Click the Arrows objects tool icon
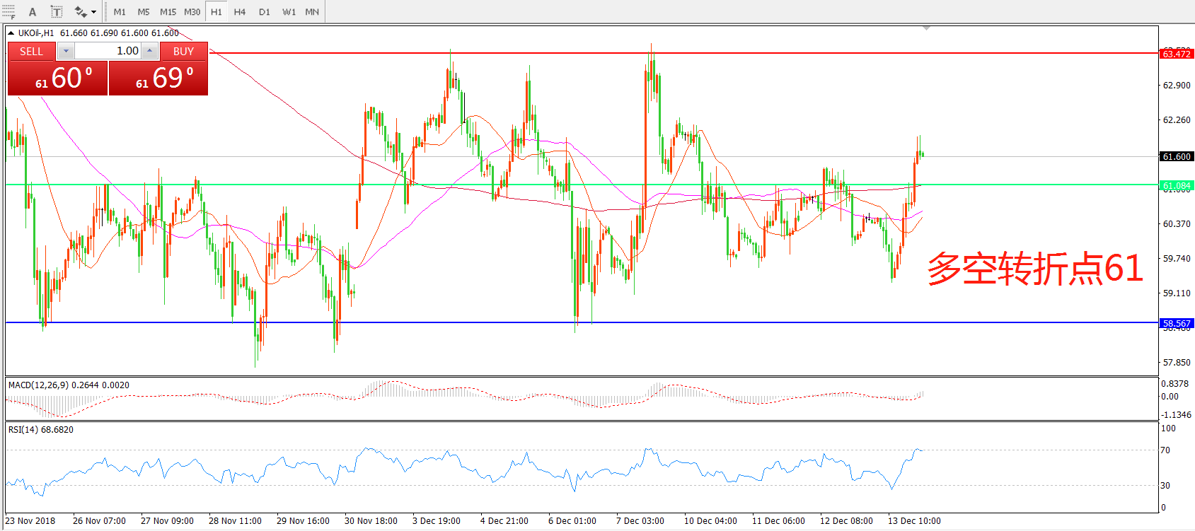This screenshot has width=1195, height=531. [80, 12]
